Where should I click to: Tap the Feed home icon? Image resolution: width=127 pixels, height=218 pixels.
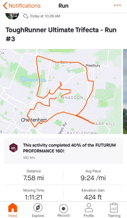tap(13, 207)
